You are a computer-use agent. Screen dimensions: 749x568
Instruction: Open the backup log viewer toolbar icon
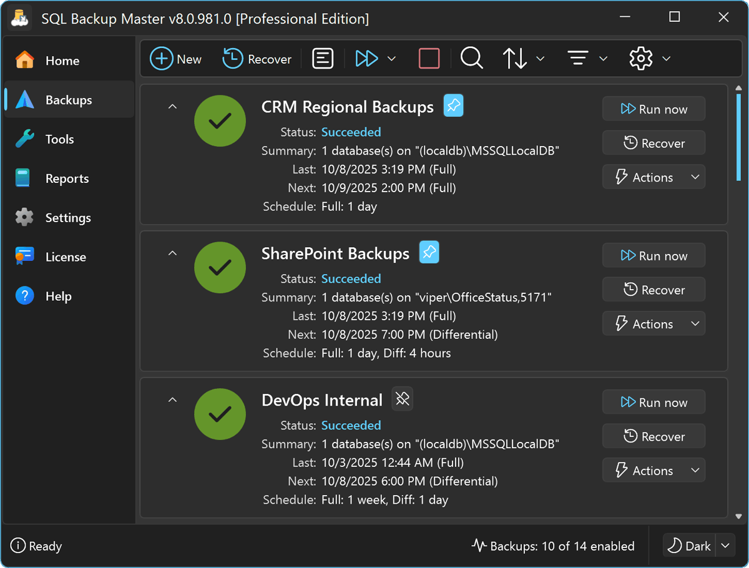(x=323, y=58)
